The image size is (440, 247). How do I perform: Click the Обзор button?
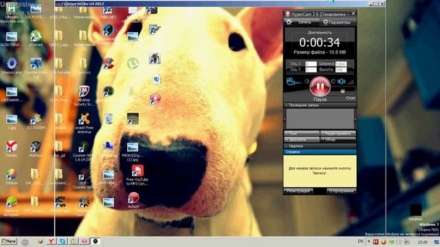338,139
